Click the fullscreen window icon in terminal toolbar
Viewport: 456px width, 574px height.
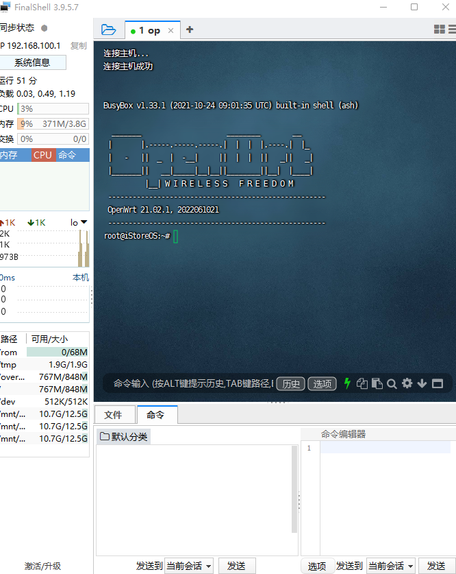click(x=438, y=383)
